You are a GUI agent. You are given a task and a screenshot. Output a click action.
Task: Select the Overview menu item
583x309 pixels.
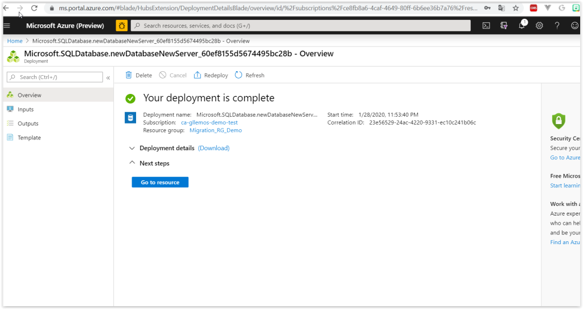(59, 95)
